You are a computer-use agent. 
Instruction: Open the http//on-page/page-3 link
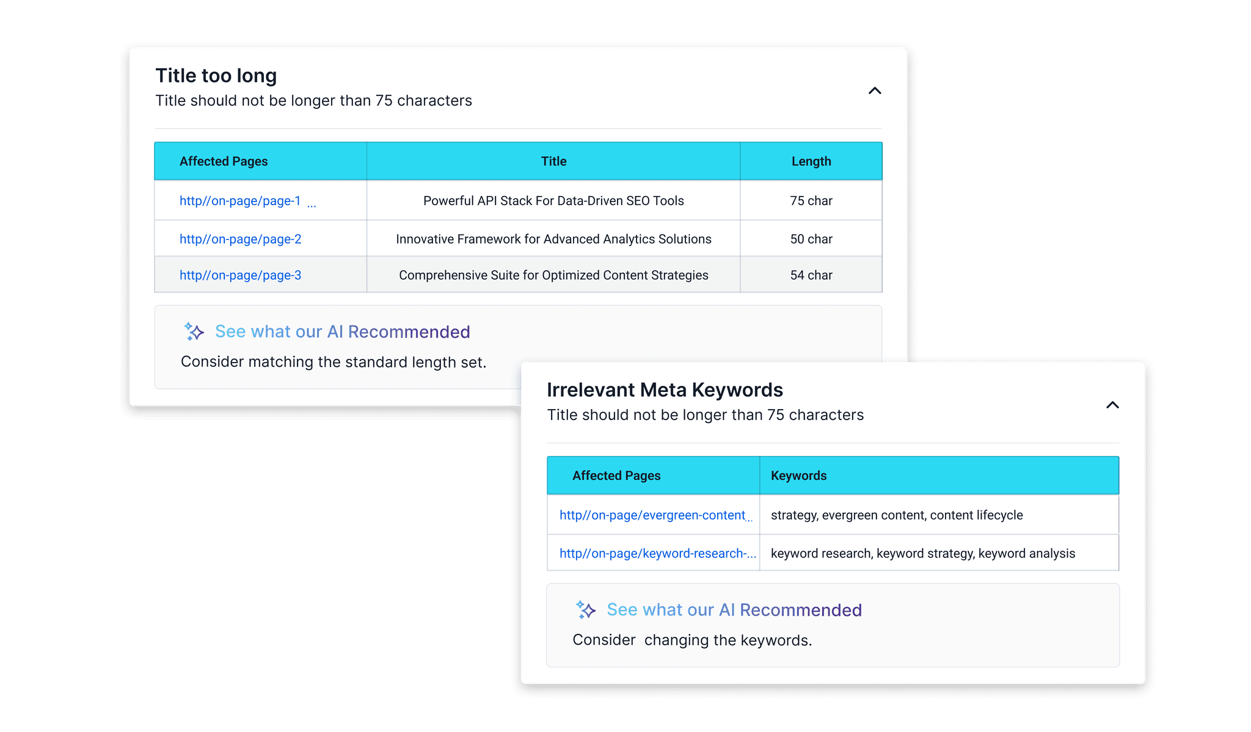240,275
